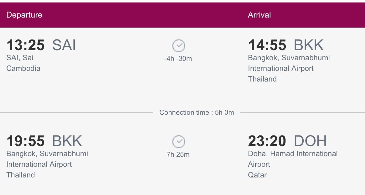
Task: Click the 14:55 arrival time at Bangkok
Action: 268,45
